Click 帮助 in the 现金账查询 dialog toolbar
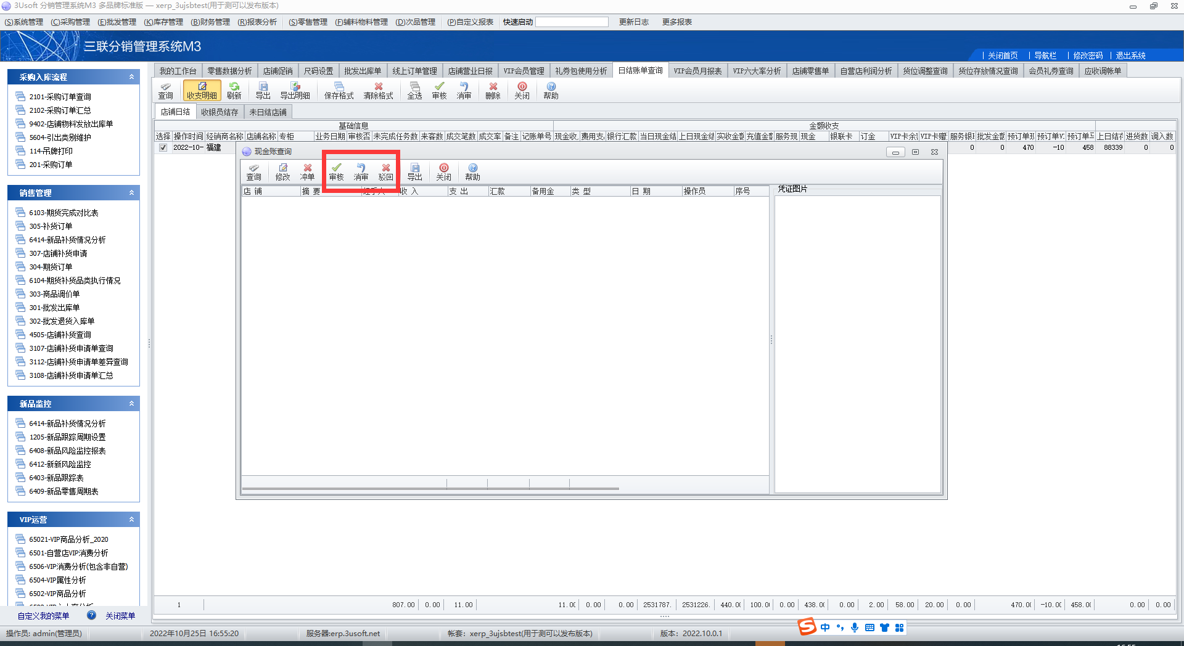 click(x=472, y=172)
